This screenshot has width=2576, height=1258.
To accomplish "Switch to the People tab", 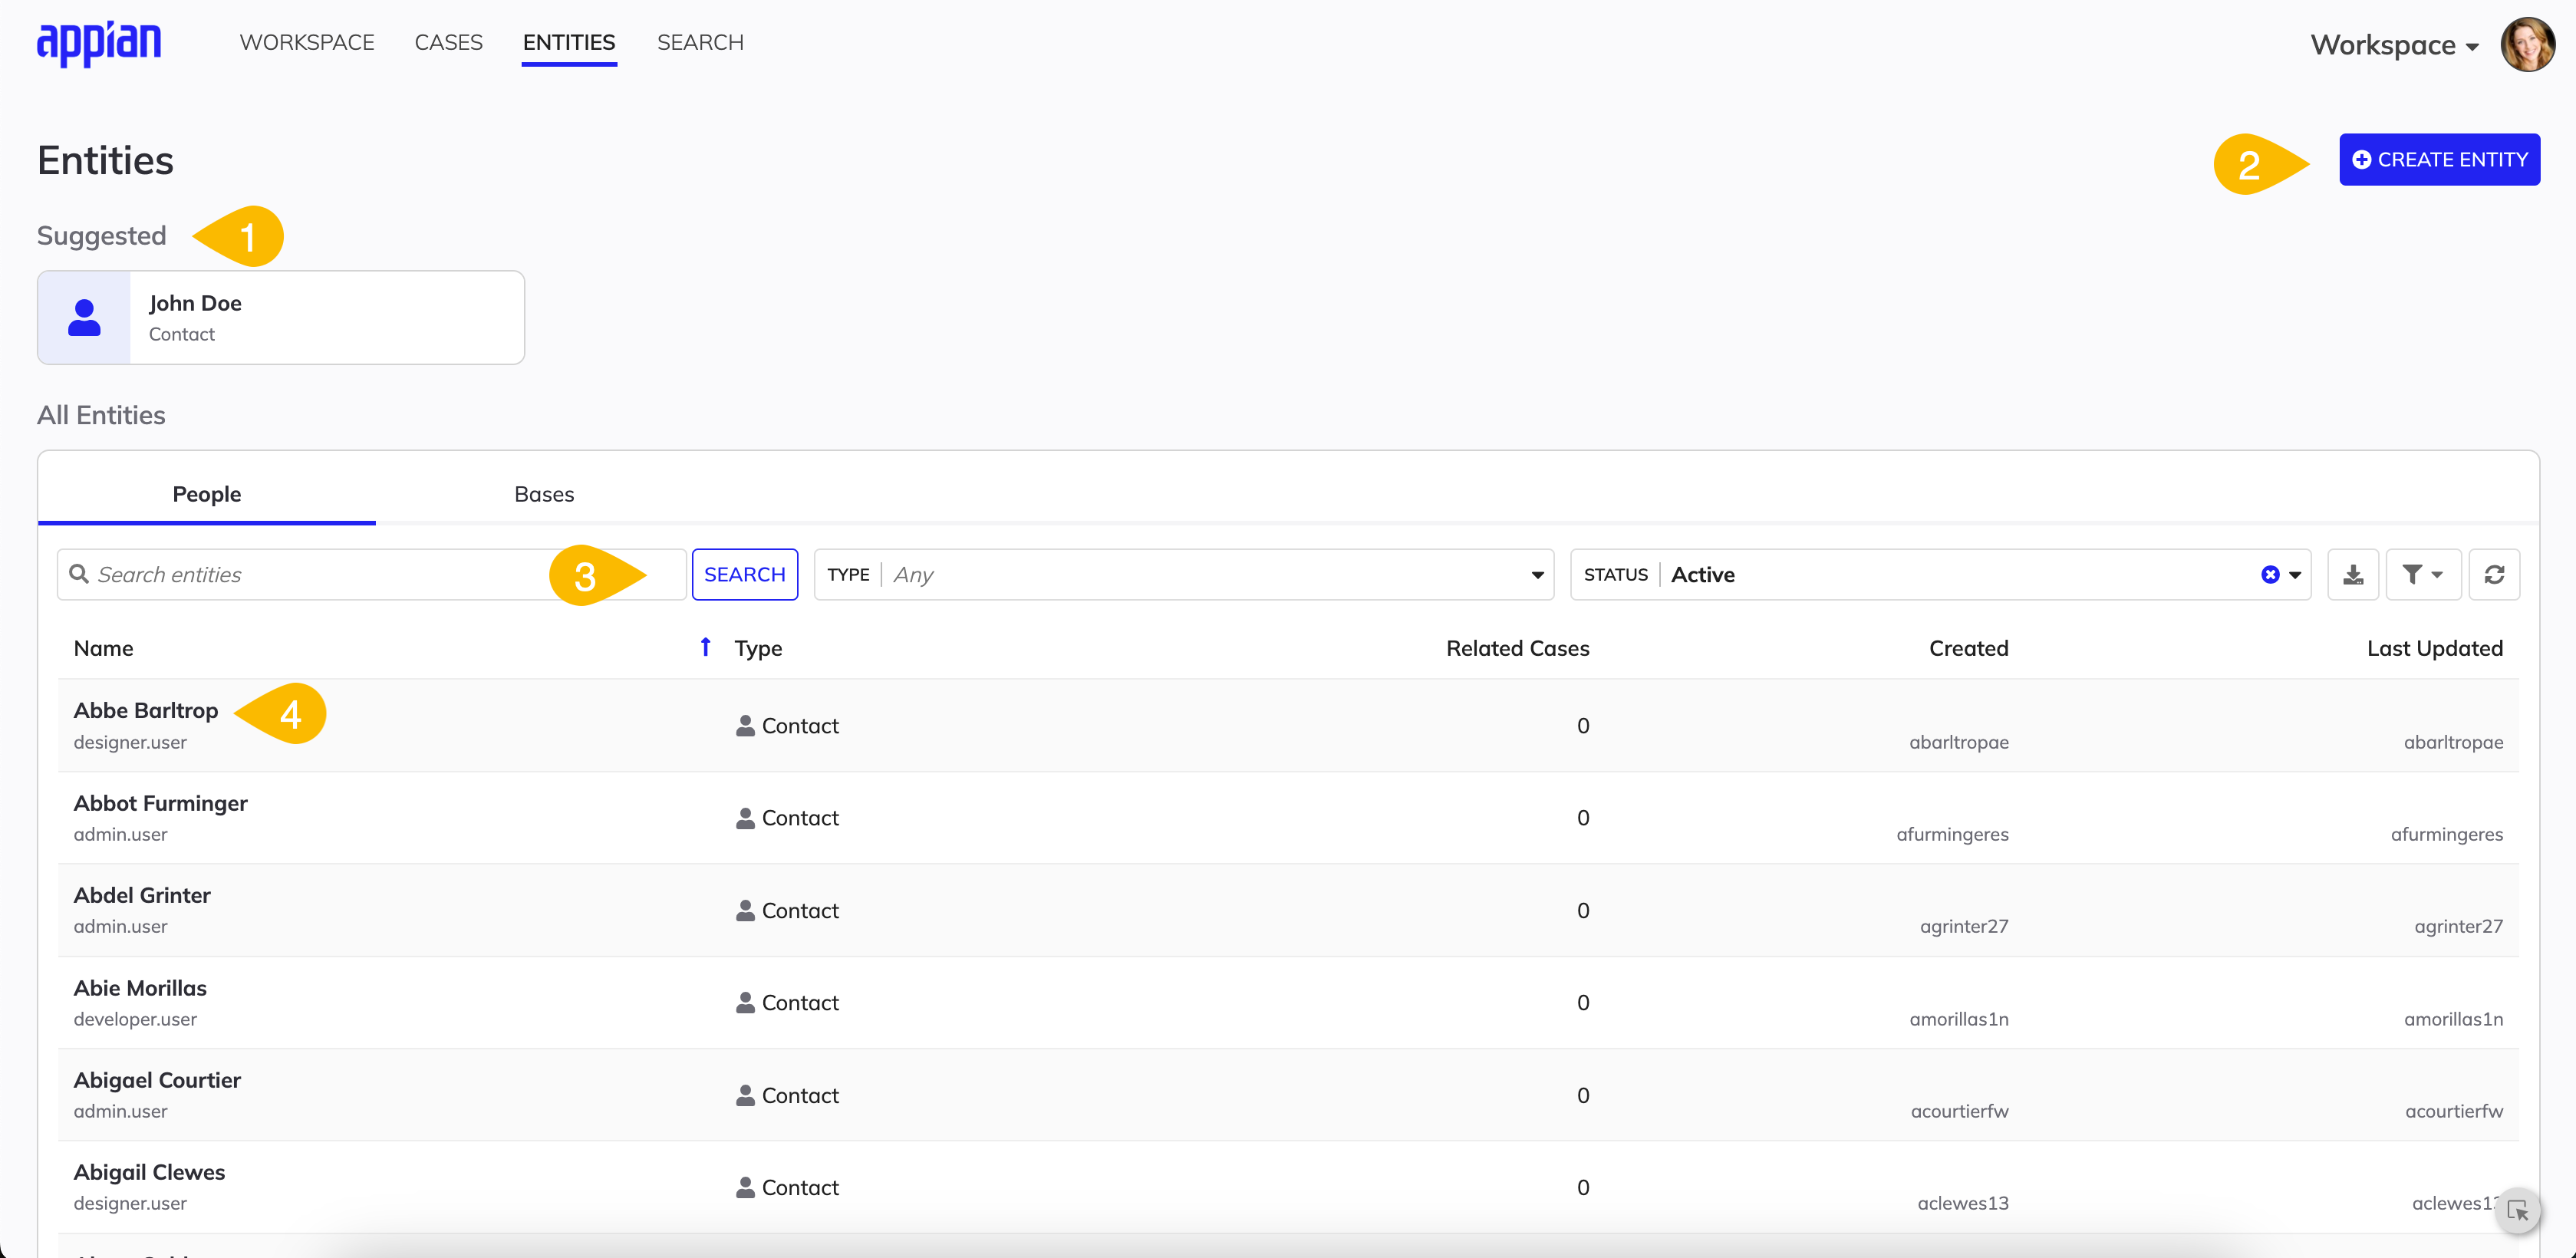I will [207, 494].
